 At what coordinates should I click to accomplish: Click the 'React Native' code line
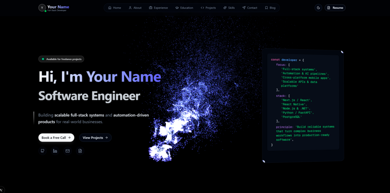[x=294, y=104]
